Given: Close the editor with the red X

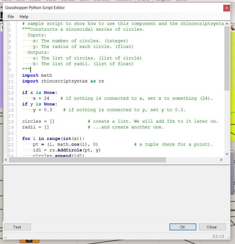Looking at the screenshot, I should pos(226,8).
